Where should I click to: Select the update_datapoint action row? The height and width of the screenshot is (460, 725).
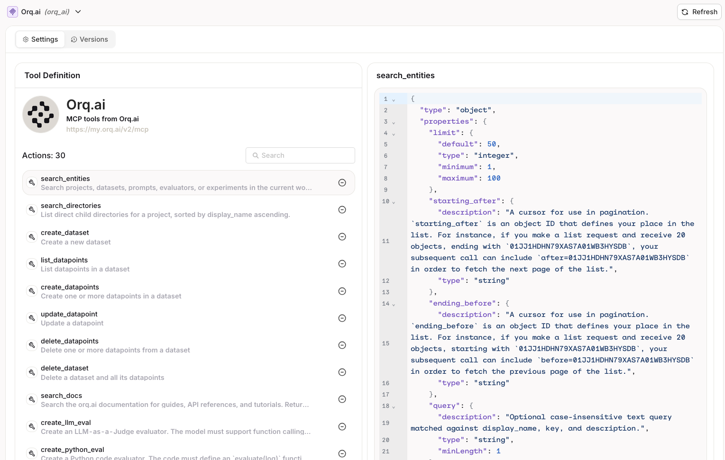pos(189,318)
